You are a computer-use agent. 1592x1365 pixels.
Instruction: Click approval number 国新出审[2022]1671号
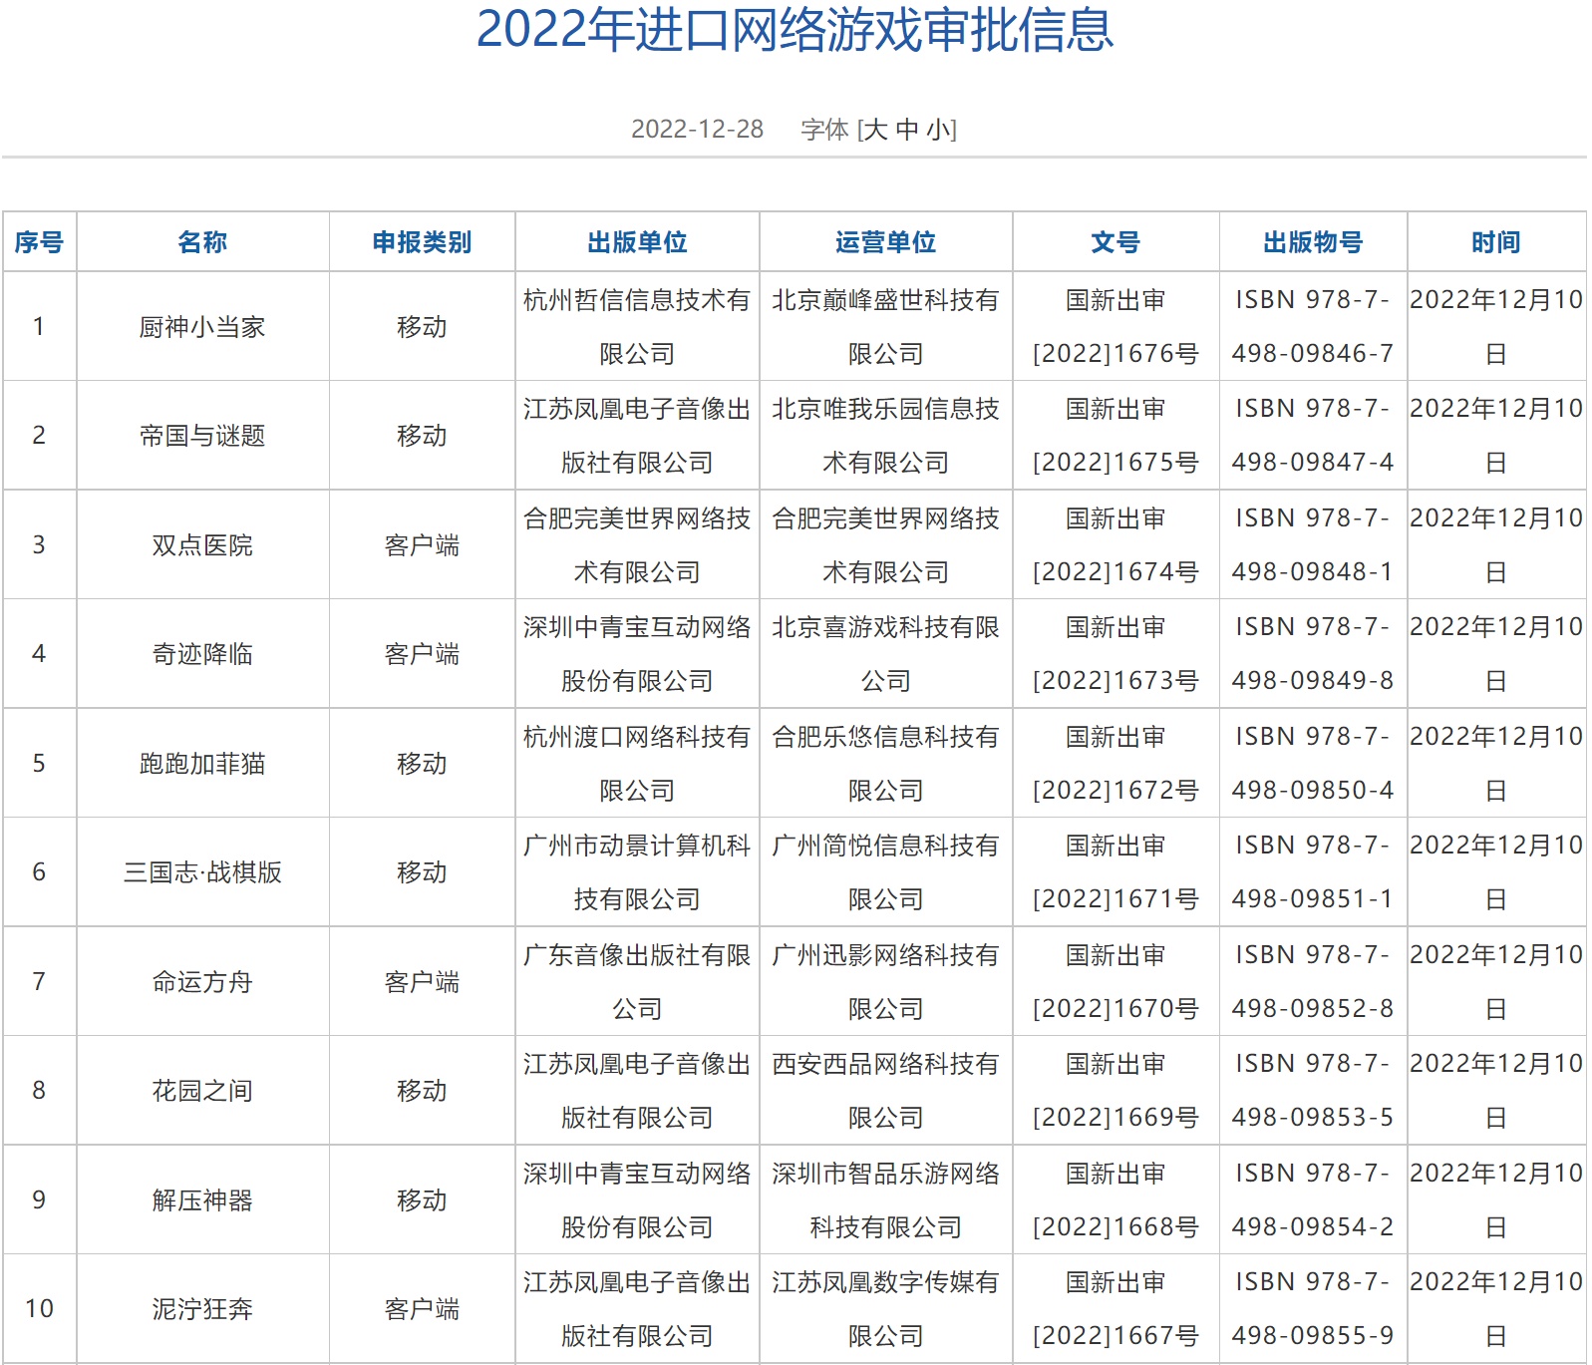tap(1115, 872)
